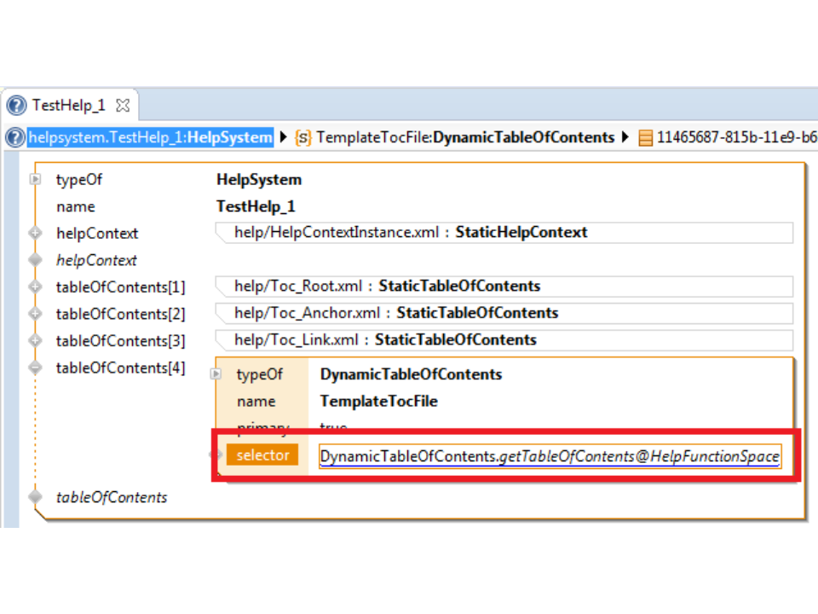Click the diamond marker beside tableOfContents[1]
818x614 pixels.
click(x=35, y=287)
